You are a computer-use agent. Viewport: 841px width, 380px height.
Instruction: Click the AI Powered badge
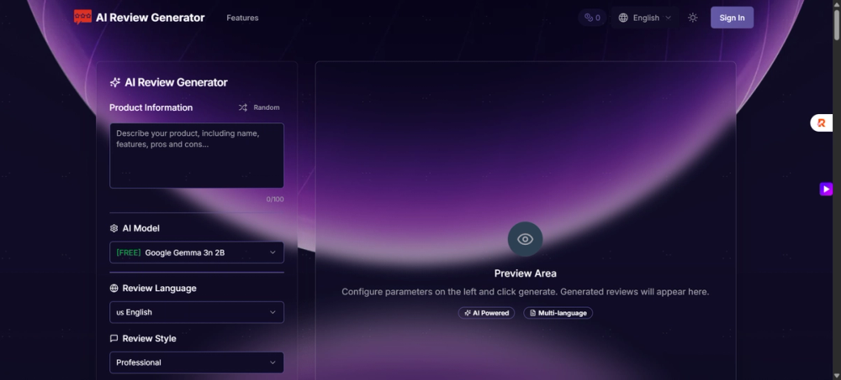pyautogui.click(x=486, y=313)
